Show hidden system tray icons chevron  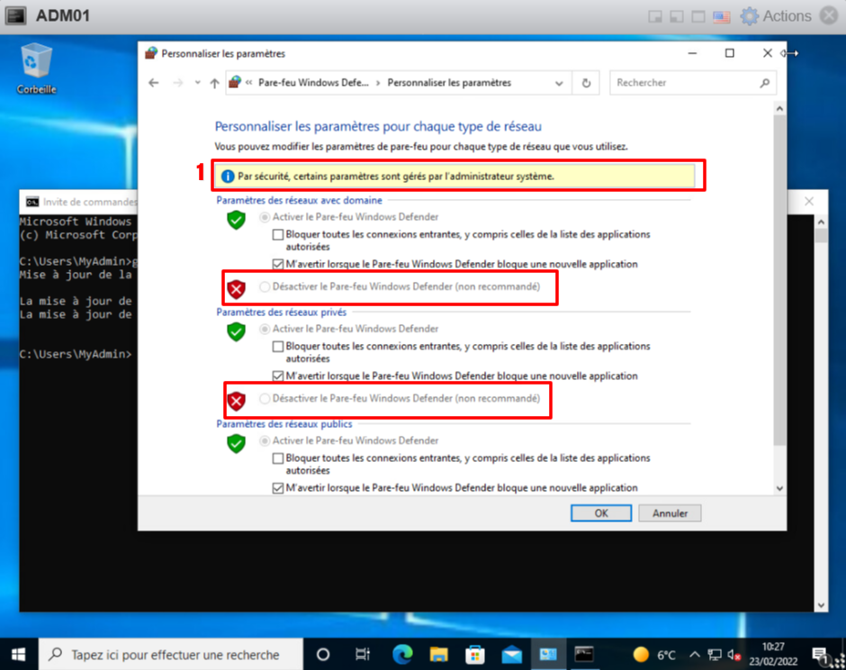694,655
